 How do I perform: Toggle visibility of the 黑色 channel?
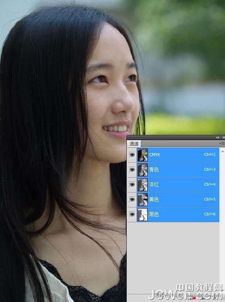pos(132,214)
